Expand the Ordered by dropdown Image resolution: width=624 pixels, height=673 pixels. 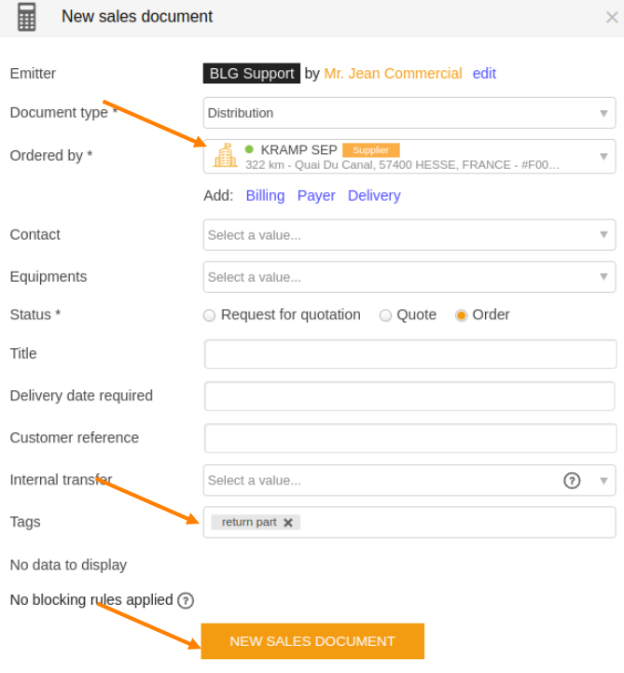coord(409,156)
